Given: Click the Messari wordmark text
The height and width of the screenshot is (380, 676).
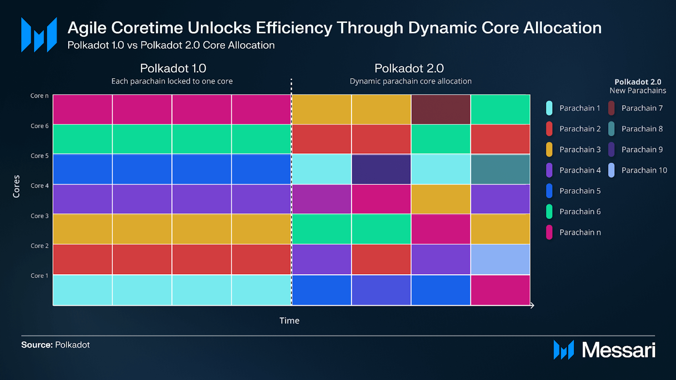Looking at the screenshot, I should pos(619,350).
